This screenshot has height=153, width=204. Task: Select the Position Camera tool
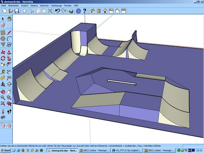(x=3, y=112)
